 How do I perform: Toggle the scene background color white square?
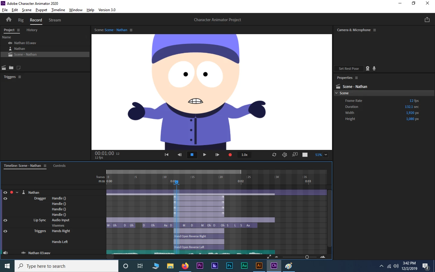click(x=305, y=155)
